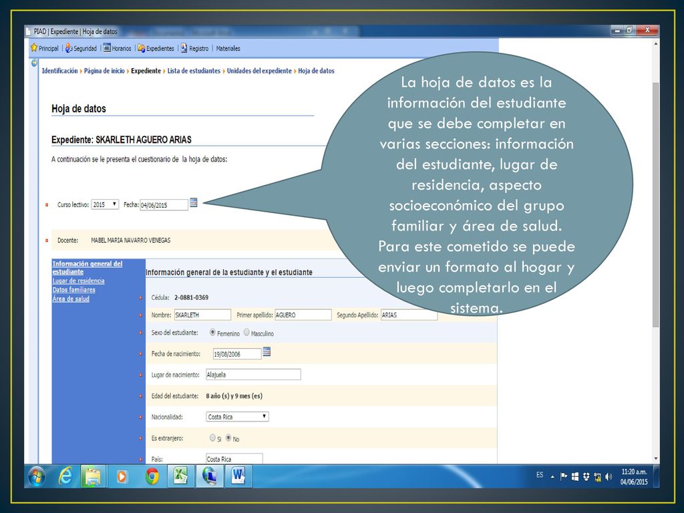The height and width of the screenshot is (513, 684).
Task: Open Lugar de residencia section link
Action: (x=79, y=281)
